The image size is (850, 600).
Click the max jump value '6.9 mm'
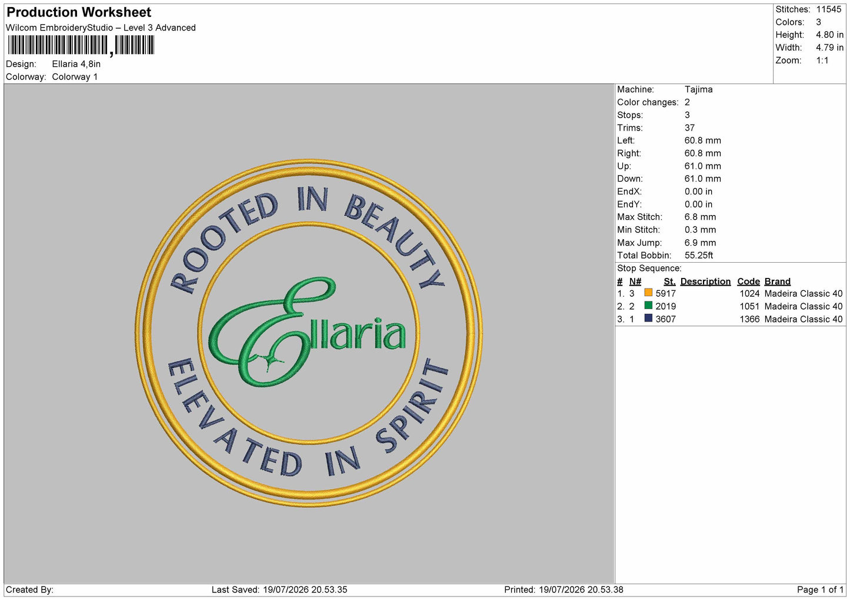pos(701,243)
